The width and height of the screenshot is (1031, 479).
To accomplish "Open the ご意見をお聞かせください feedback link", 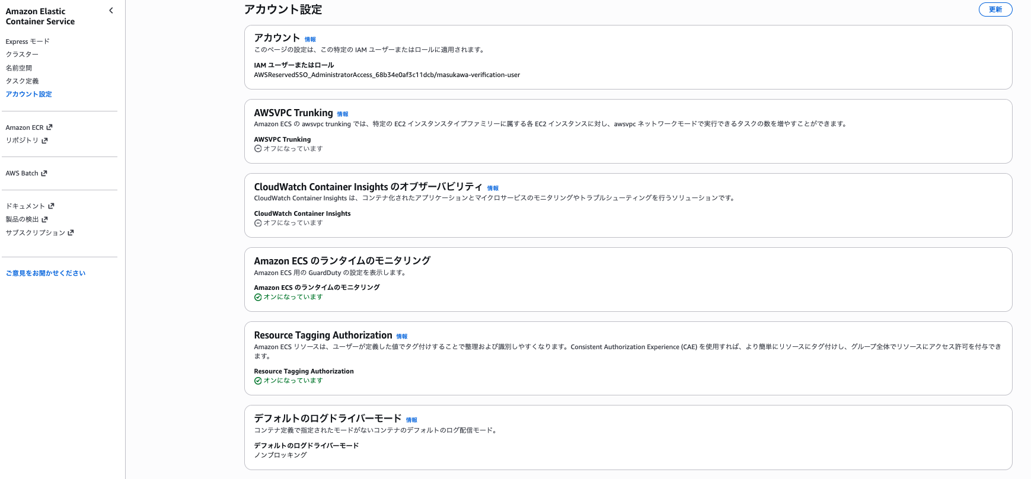I will coord(45,273).
